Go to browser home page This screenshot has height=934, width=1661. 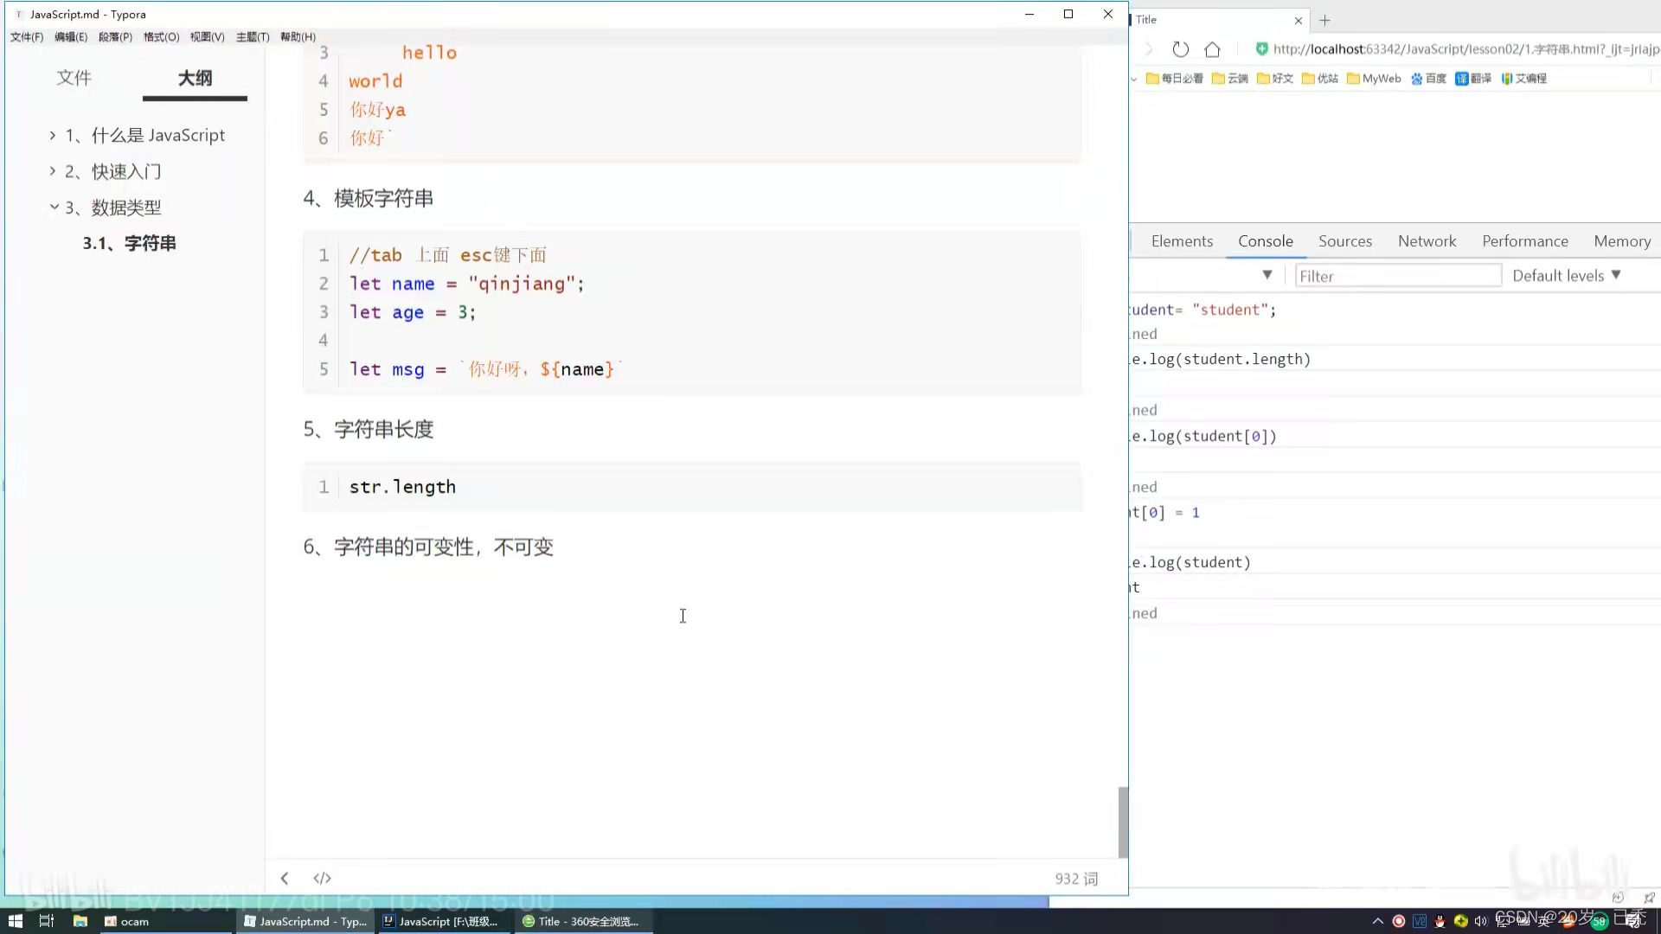(x=1212, y=49)
